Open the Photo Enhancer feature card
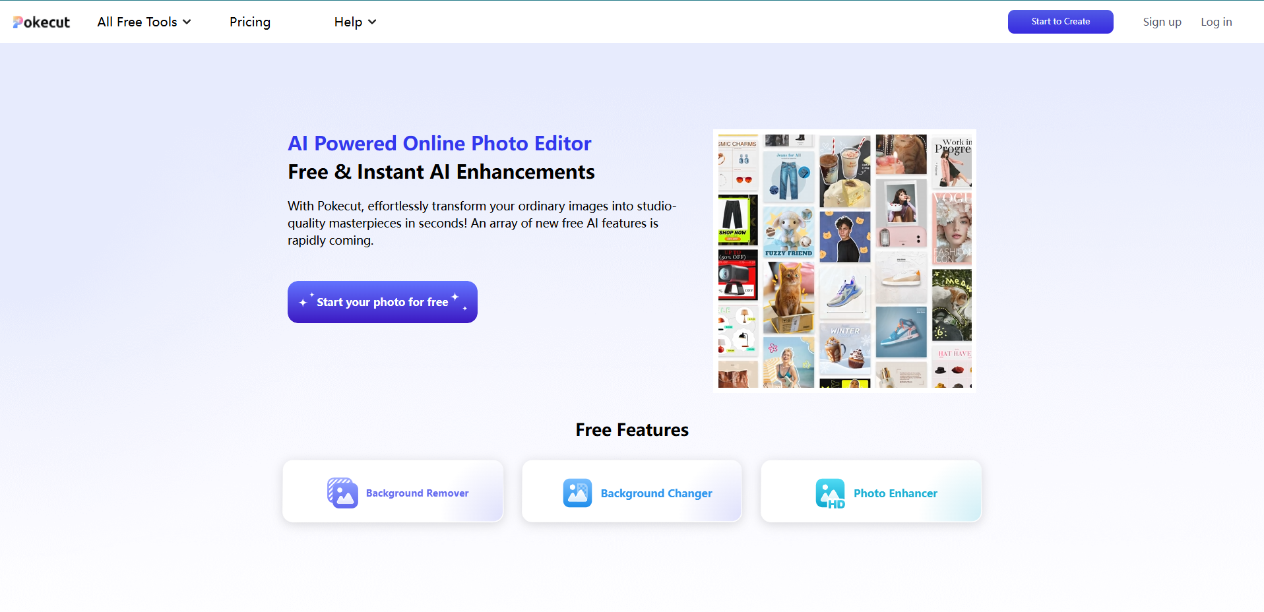1264x612 pixels. pyautogui.click(x=871, y=491)
